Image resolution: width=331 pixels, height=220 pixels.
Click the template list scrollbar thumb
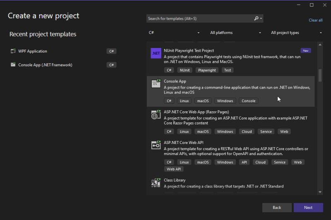click(320, 75)
